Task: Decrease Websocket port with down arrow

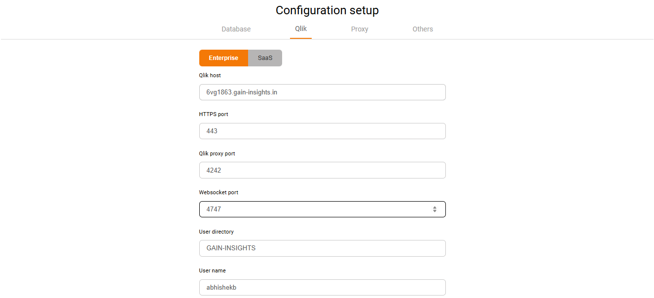Action: [435, 211]
